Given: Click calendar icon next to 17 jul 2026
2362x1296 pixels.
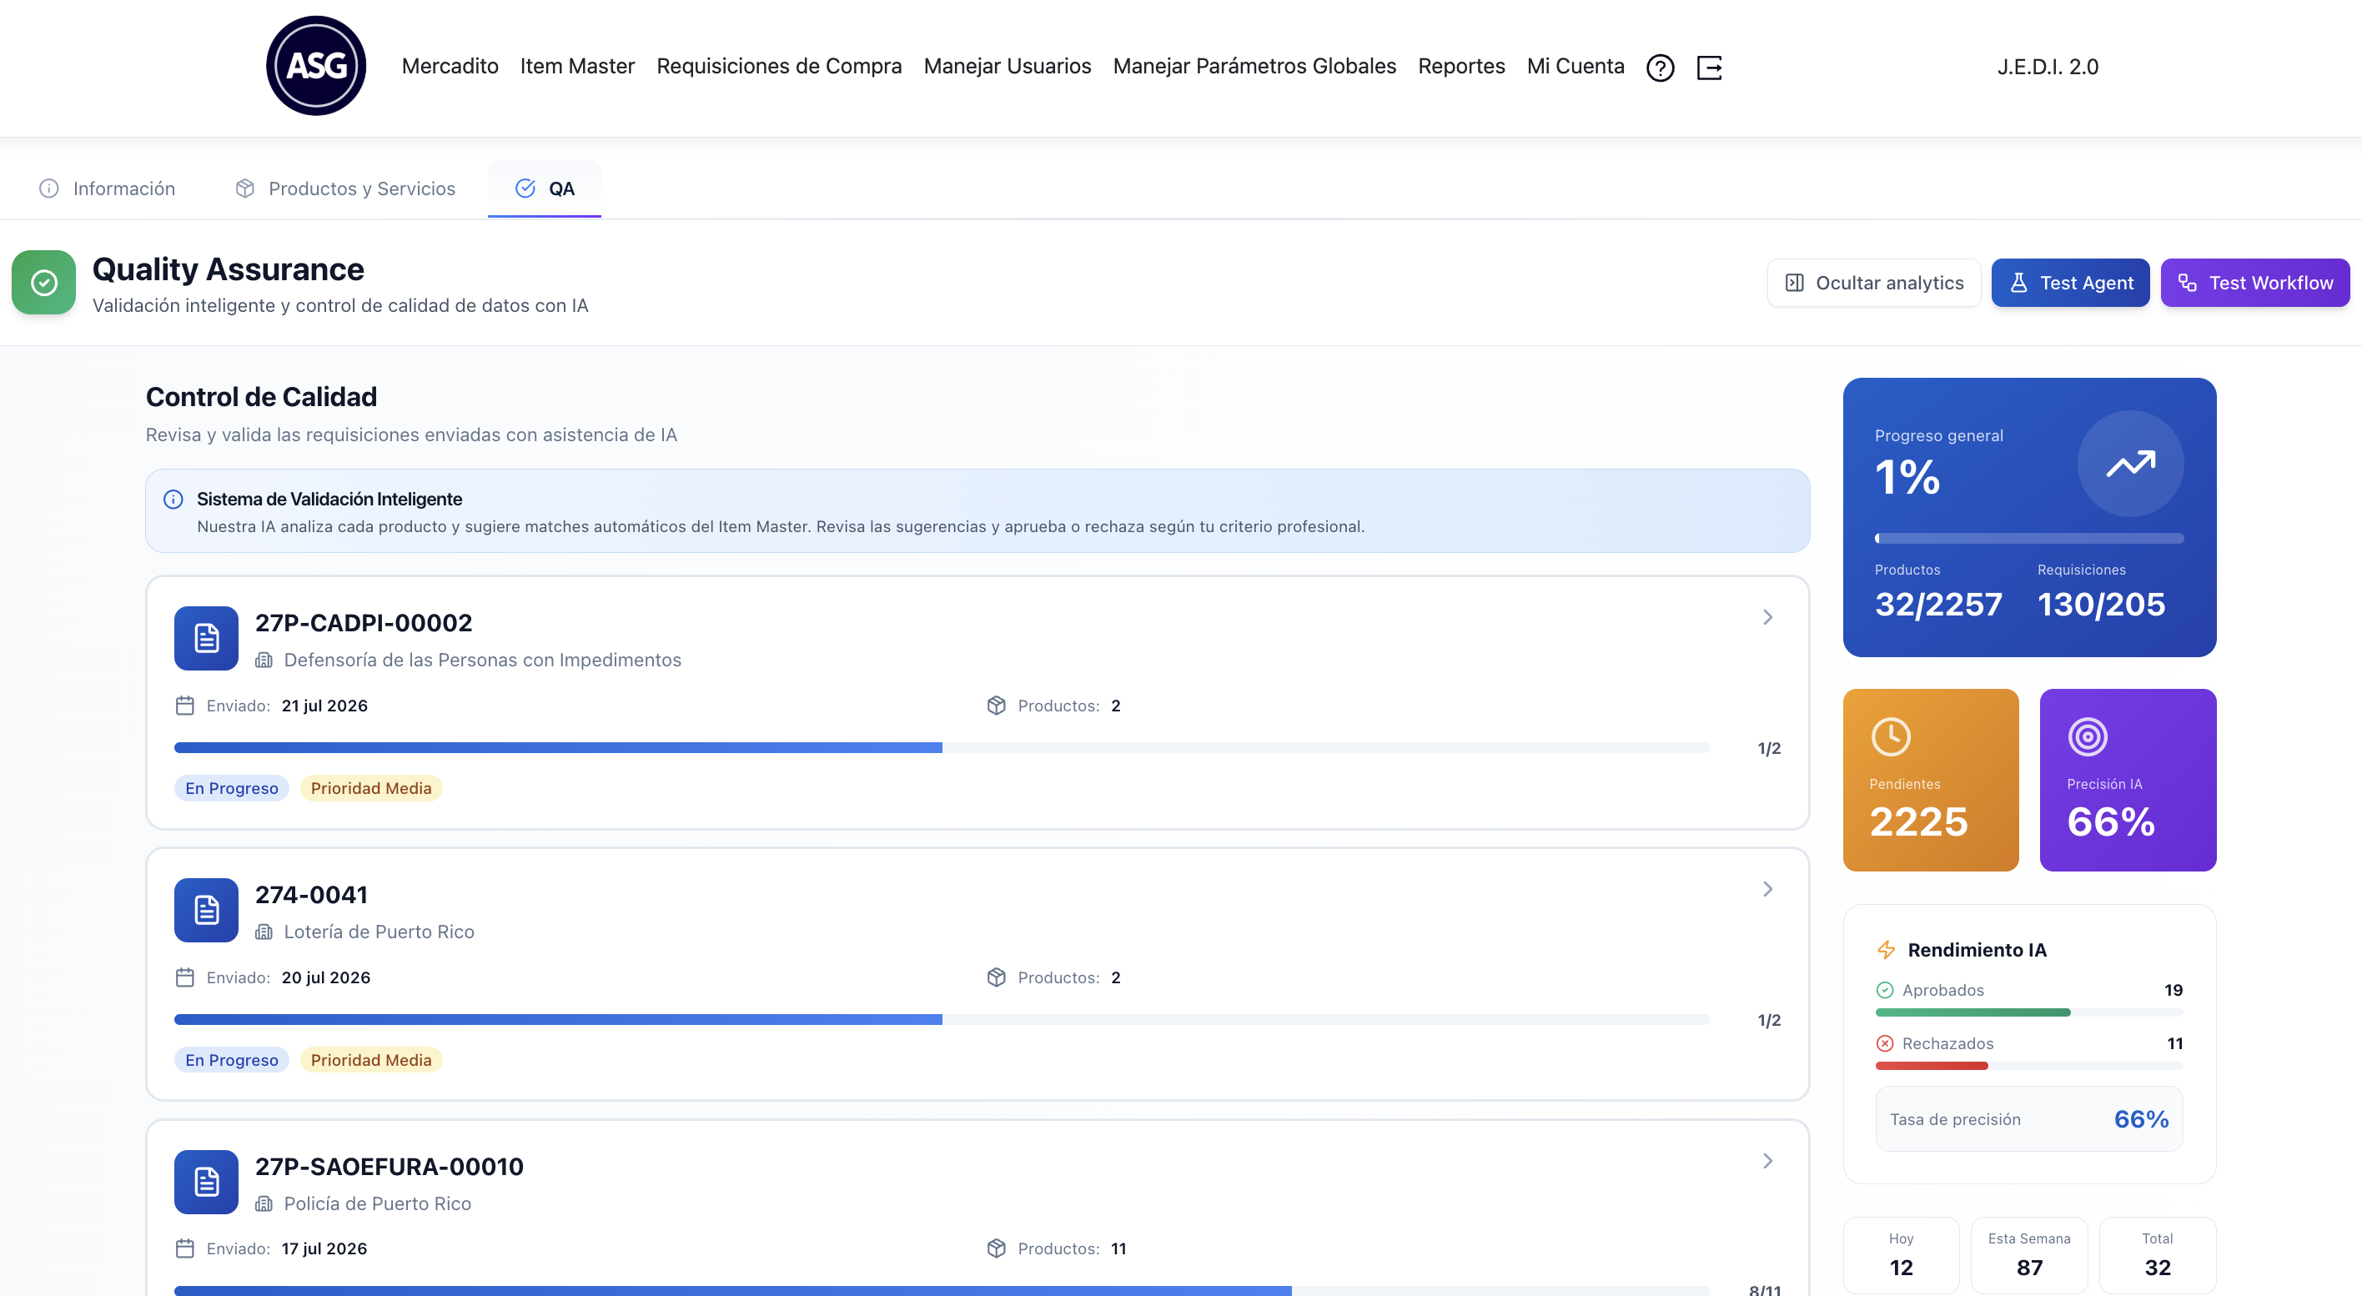Looking at the screenshot, I should pos(184,1248).
